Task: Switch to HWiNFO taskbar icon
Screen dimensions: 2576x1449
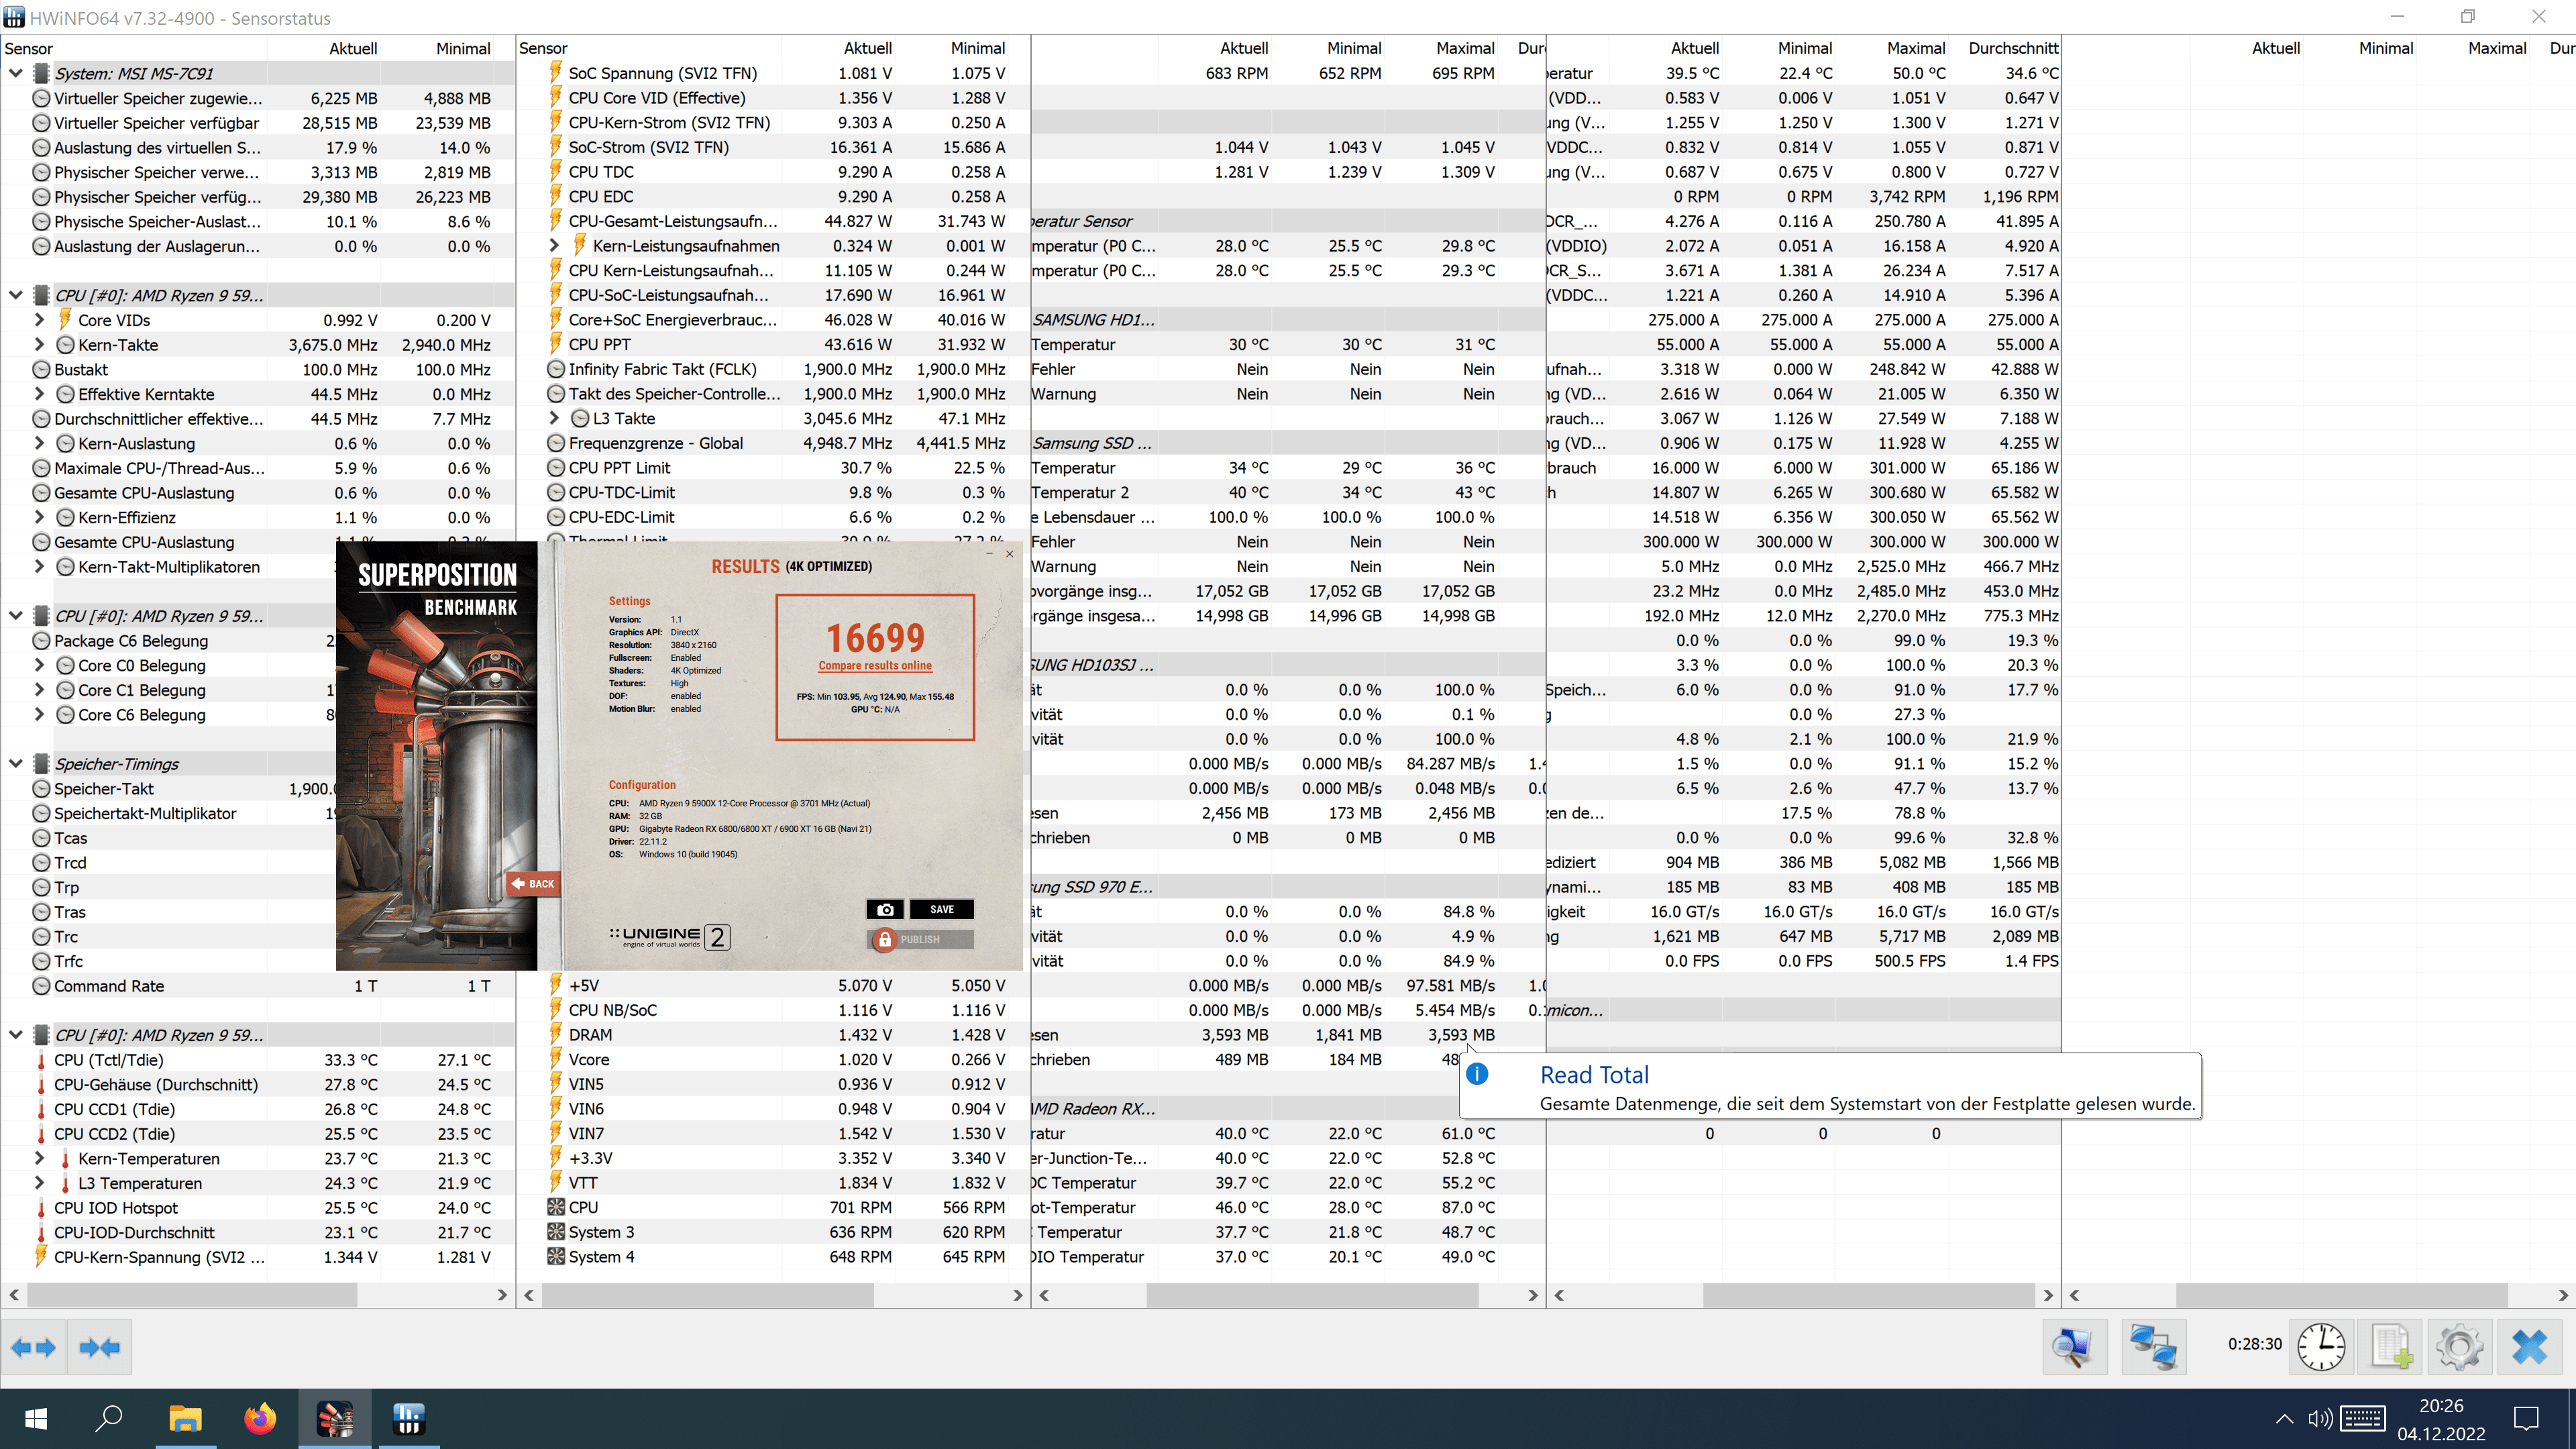Action: pyautogui.click(x=409, y=1418)
